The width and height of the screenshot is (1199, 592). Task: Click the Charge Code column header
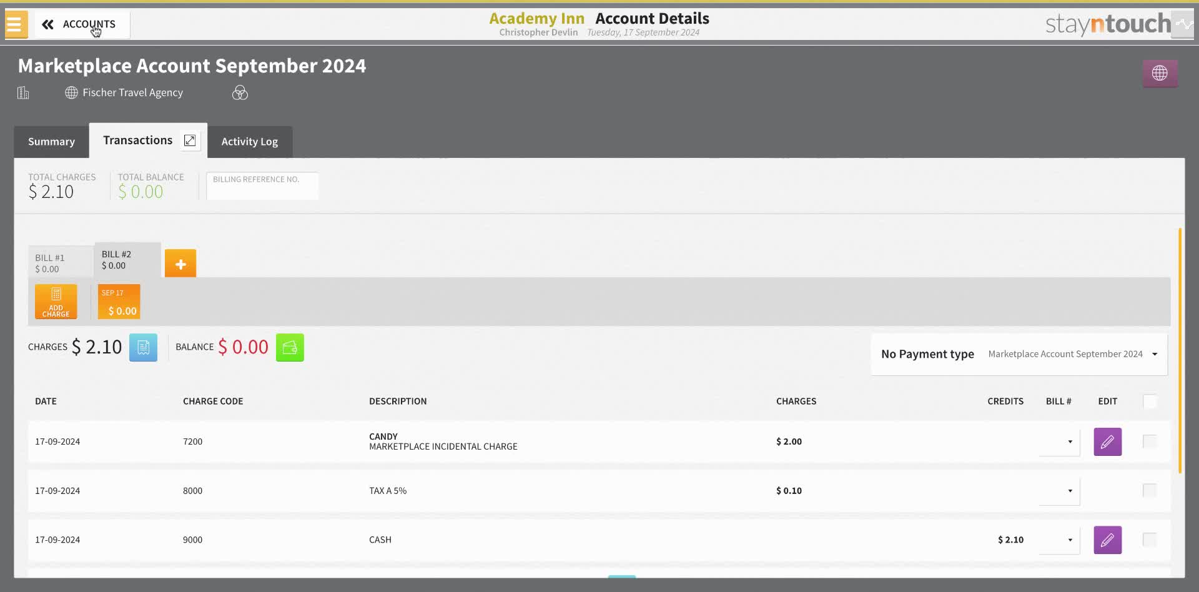click(x=213, y=402)
